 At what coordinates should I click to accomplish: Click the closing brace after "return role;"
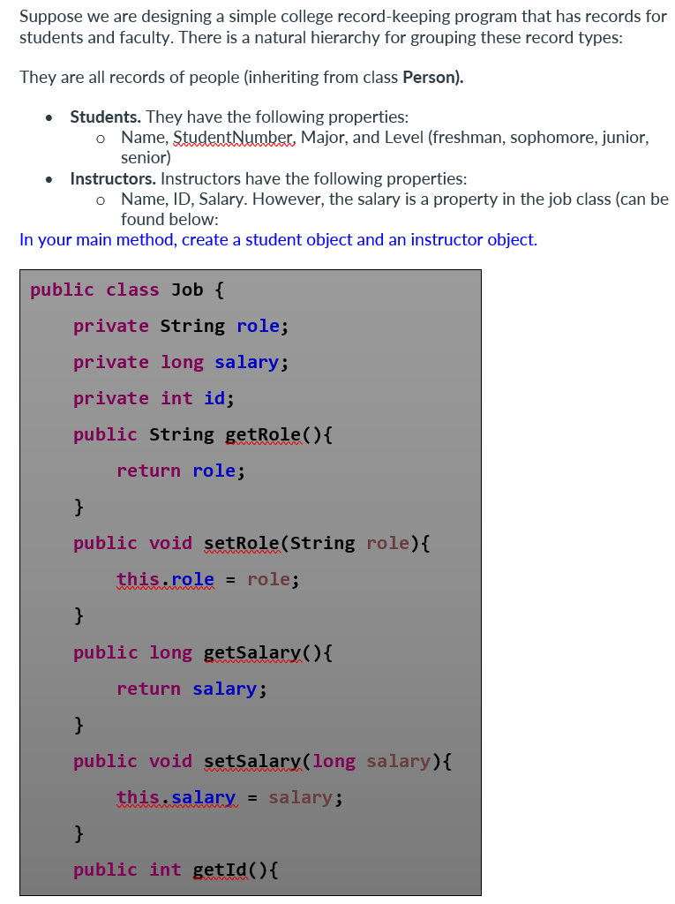[79, 508]
